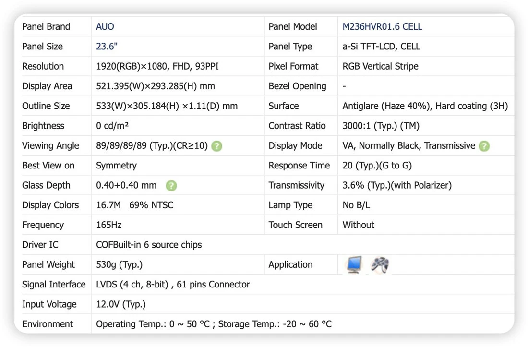The height and width of the screenshot is (347, 528).
Task: Click the Best View on label
Action: (48, 166)
